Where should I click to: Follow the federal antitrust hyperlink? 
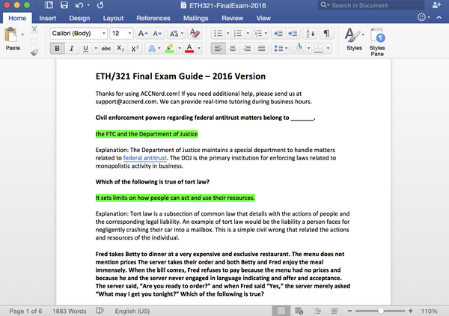146,158
